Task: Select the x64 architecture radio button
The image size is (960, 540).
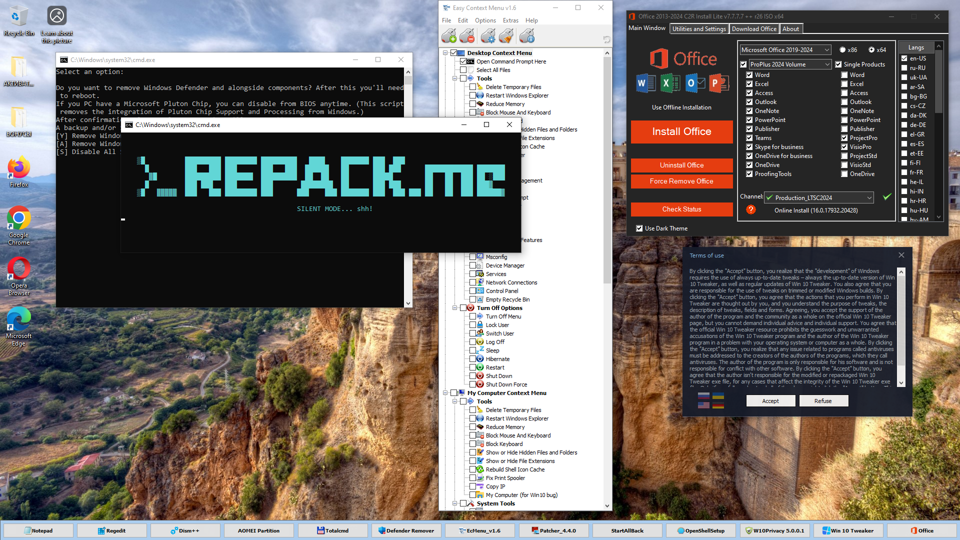Action: click(x=871, y=50)
